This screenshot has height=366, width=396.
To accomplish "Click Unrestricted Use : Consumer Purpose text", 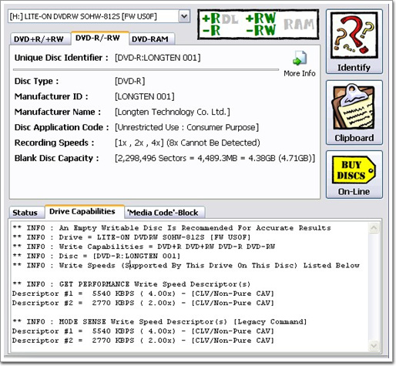I will coord(186,127).
